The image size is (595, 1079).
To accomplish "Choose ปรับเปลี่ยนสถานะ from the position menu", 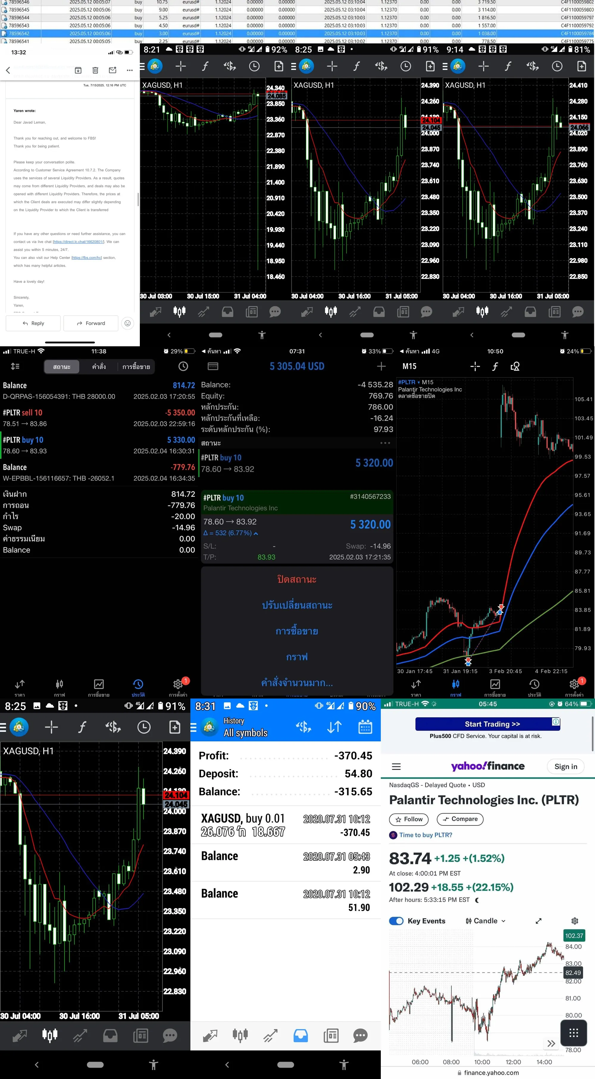I will pyautogui.click(x=297, y=605).
